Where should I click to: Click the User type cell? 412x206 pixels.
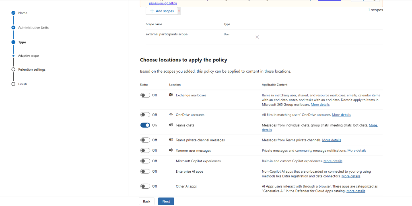coord(227,34)
